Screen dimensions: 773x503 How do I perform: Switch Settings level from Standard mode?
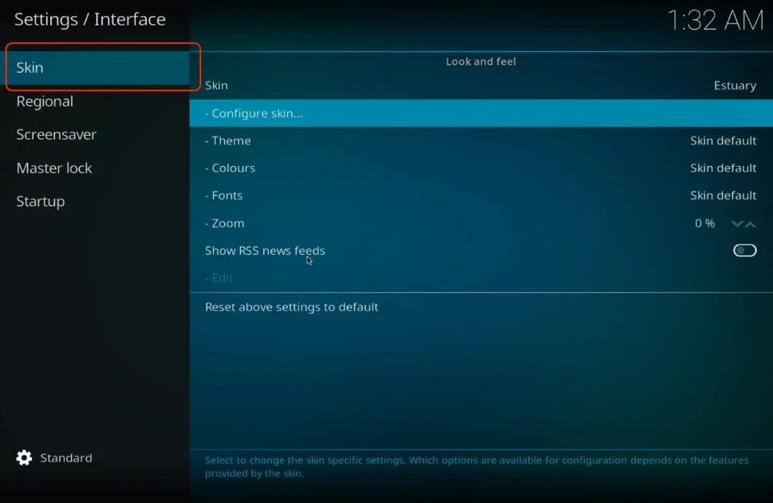click(x=65, y=457)
